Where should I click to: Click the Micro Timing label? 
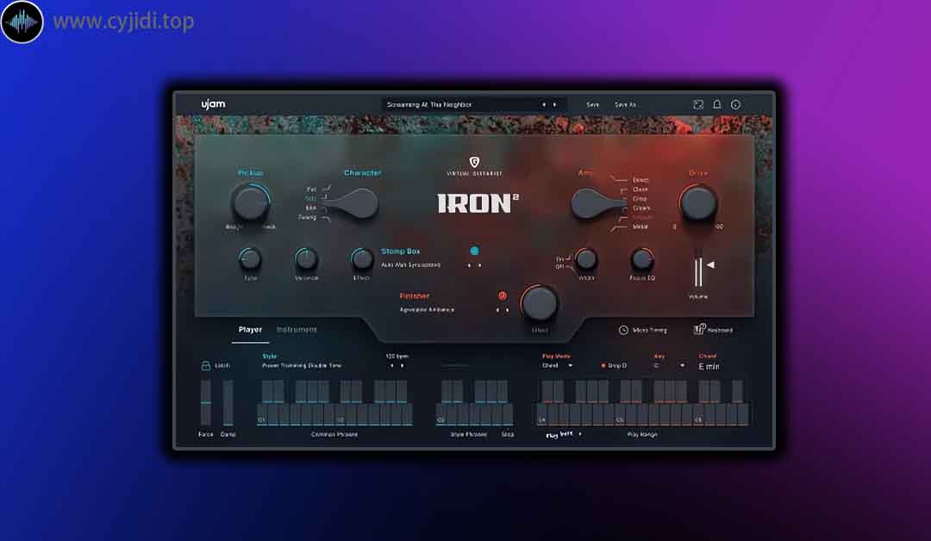coord(650,331)
